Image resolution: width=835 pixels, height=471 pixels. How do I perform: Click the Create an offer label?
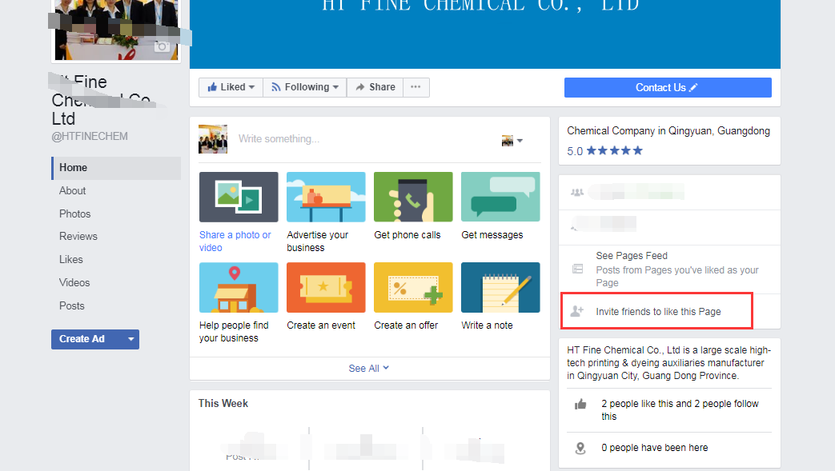tap(407, 325)
